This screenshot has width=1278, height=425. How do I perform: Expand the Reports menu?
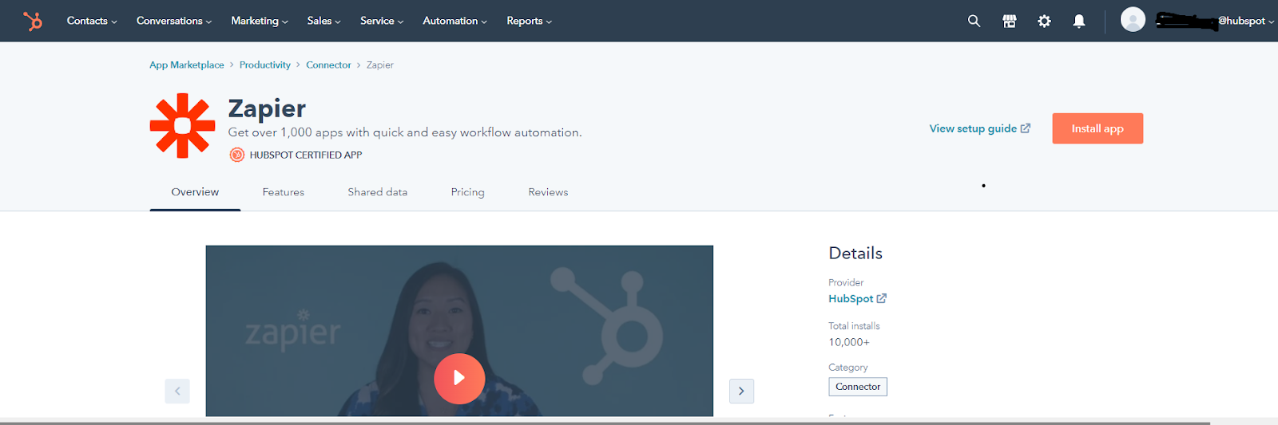pos(529,21)
